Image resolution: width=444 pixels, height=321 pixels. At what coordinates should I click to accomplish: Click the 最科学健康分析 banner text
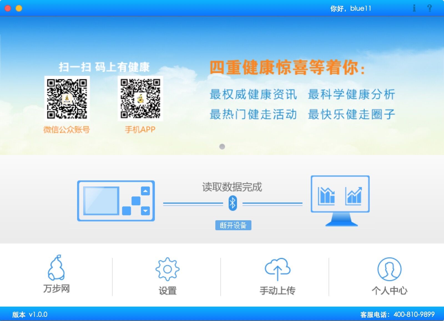coord(352,94)
